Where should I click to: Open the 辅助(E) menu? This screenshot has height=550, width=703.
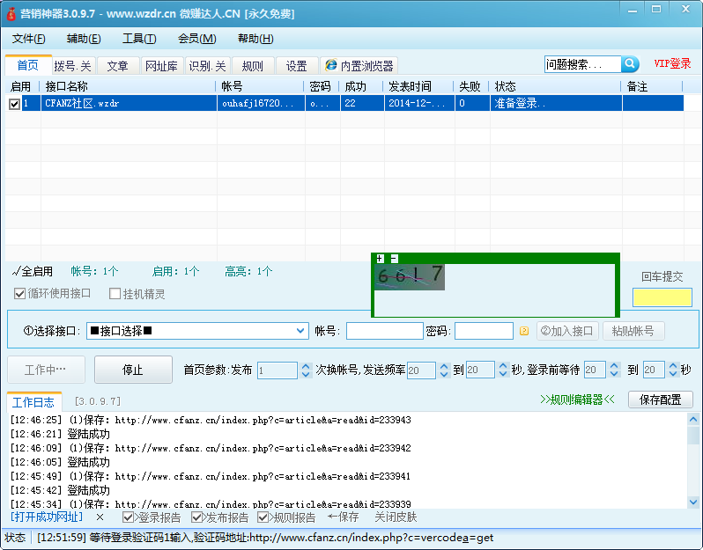tap(84, 39)
